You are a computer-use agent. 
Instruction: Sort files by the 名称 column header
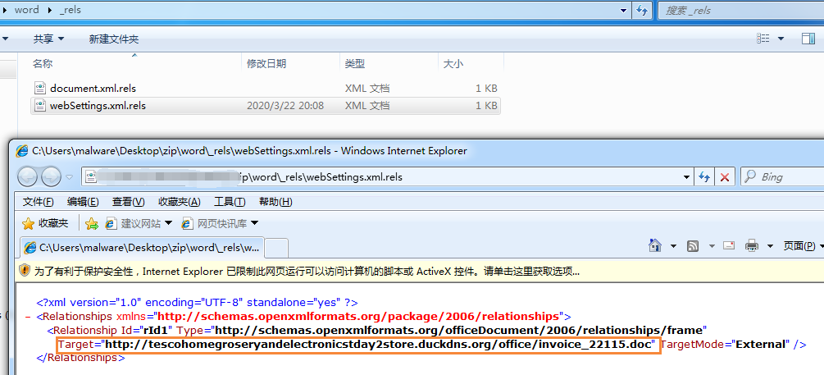[x=43, y=64]
